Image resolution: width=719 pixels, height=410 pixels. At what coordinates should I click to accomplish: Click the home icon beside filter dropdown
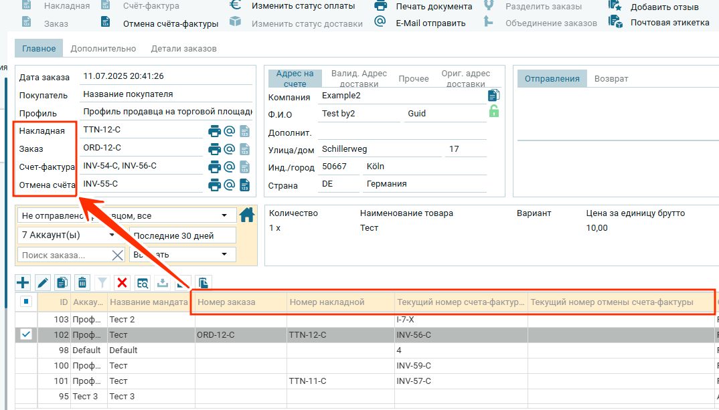click(247, 215)
